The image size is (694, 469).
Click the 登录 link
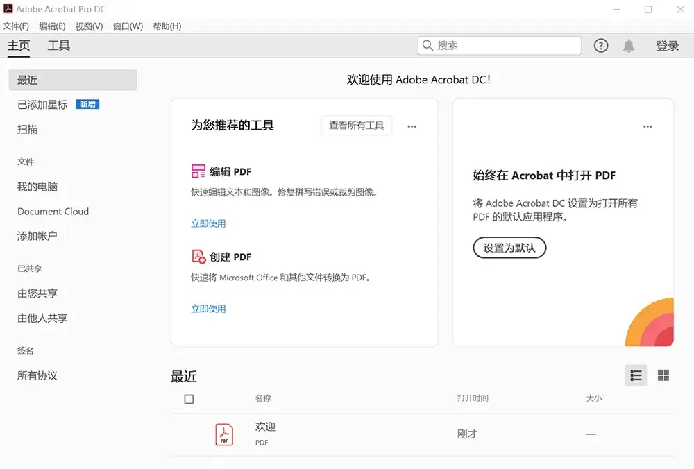[667, 46]
